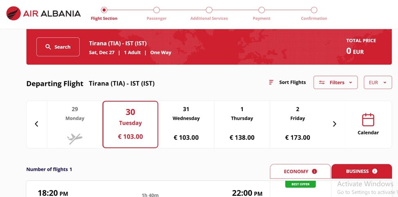Go to the Passenger step circle

coord(157,10)
